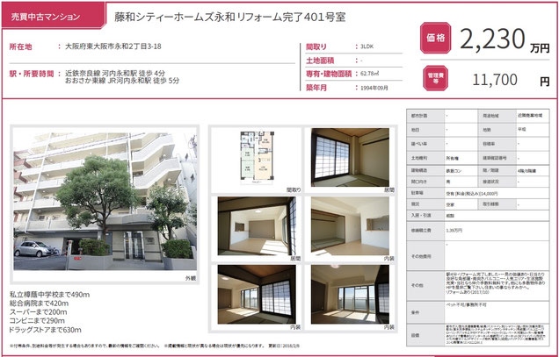Click the 階/階建 floor value cell
Viewport: 559px width, 357px height.
pyautogui.click(x=533, y=171)
